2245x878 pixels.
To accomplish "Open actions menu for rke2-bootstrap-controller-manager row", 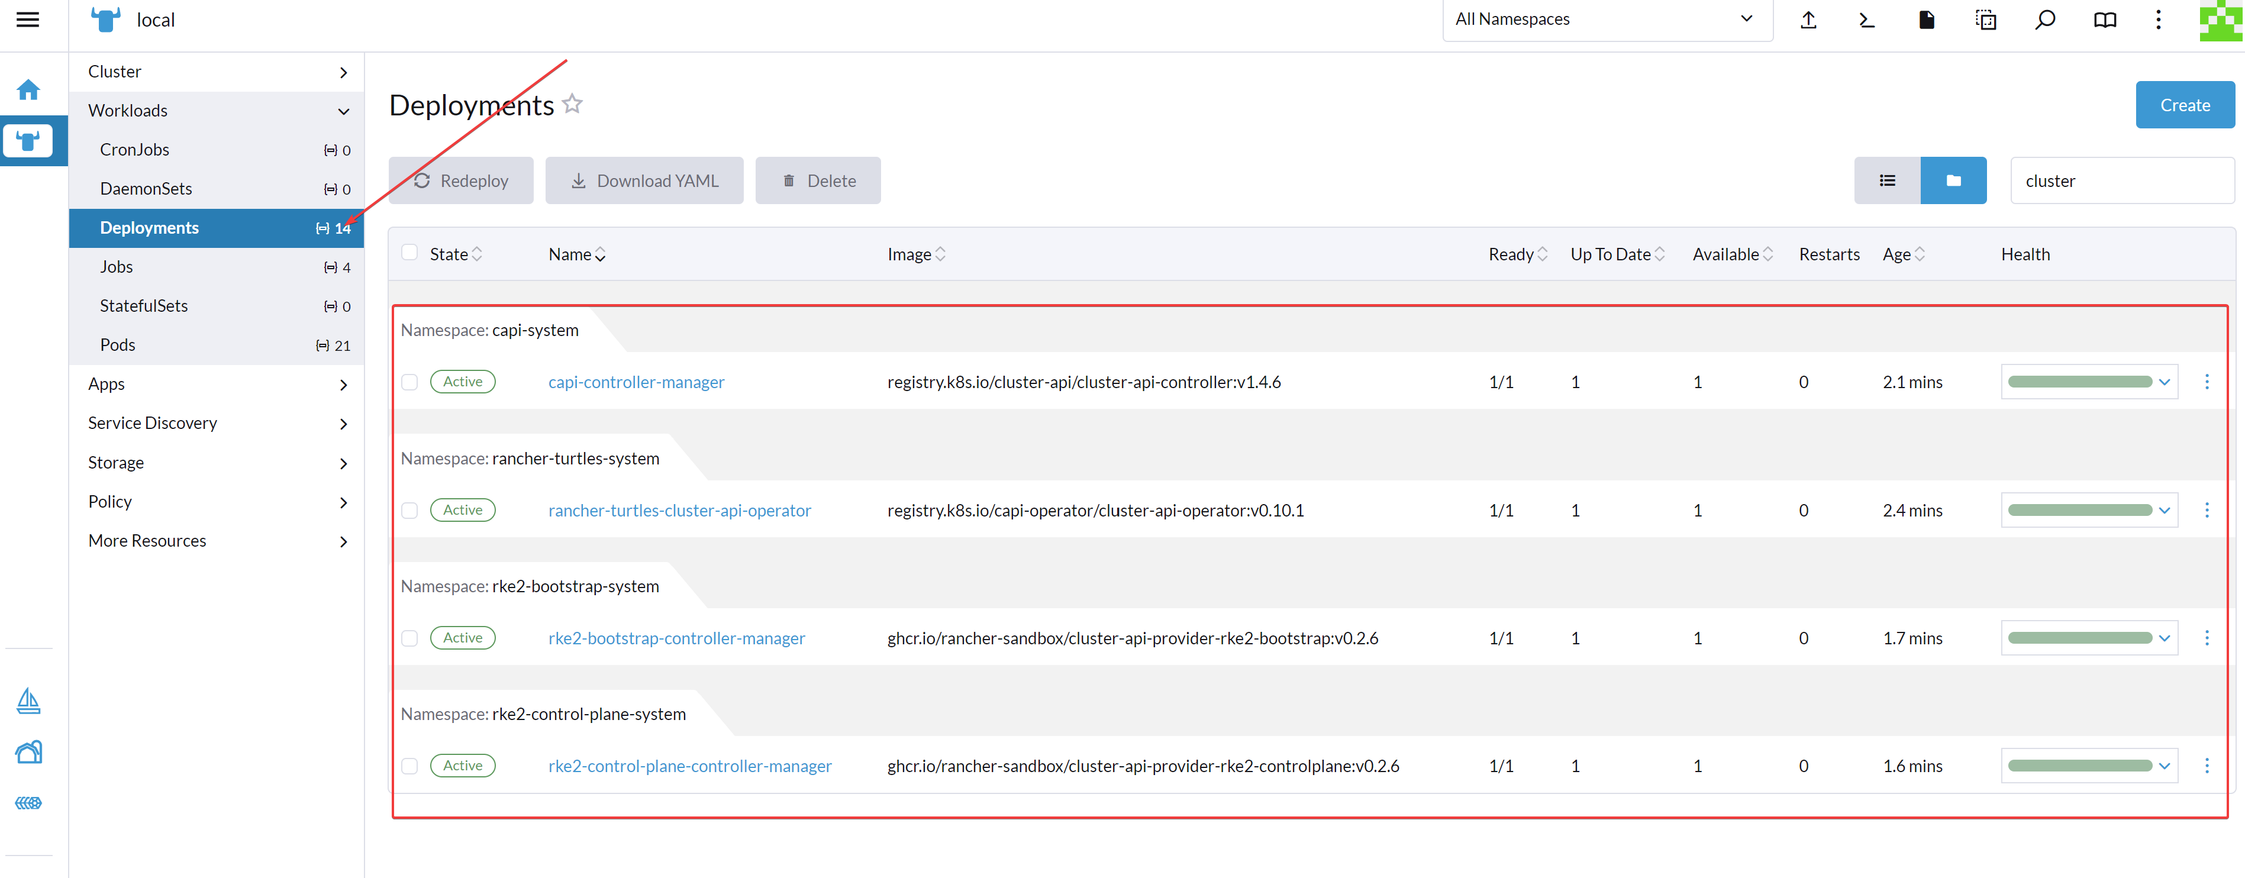I will [2207, 638].
